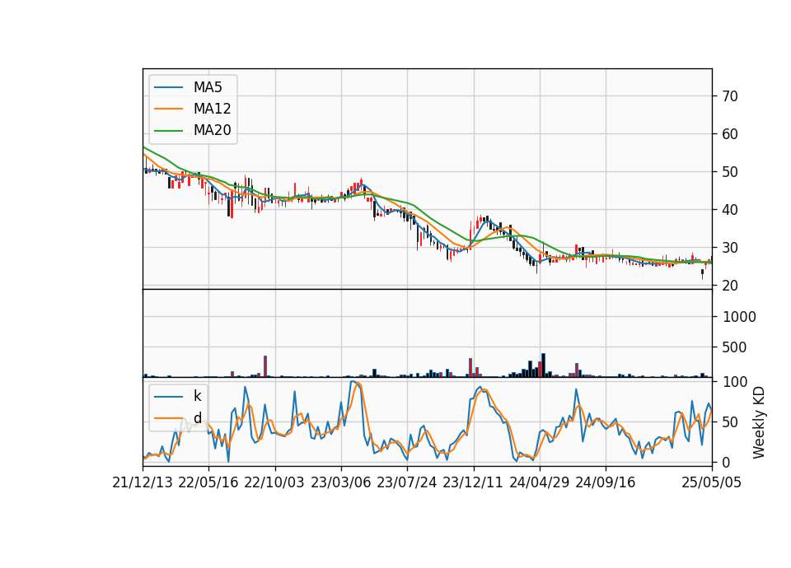Image resolution: width=791 pixels, height=568 pixels.
Task: Click the 23/12/11 date tick label
Action: tap(473, 482)
